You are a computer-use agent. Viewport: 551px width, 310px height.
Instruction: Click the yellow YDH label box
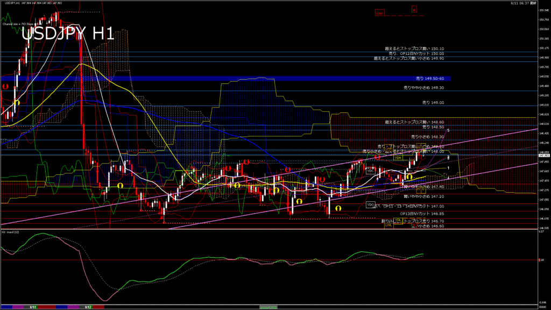coord(398,158)
